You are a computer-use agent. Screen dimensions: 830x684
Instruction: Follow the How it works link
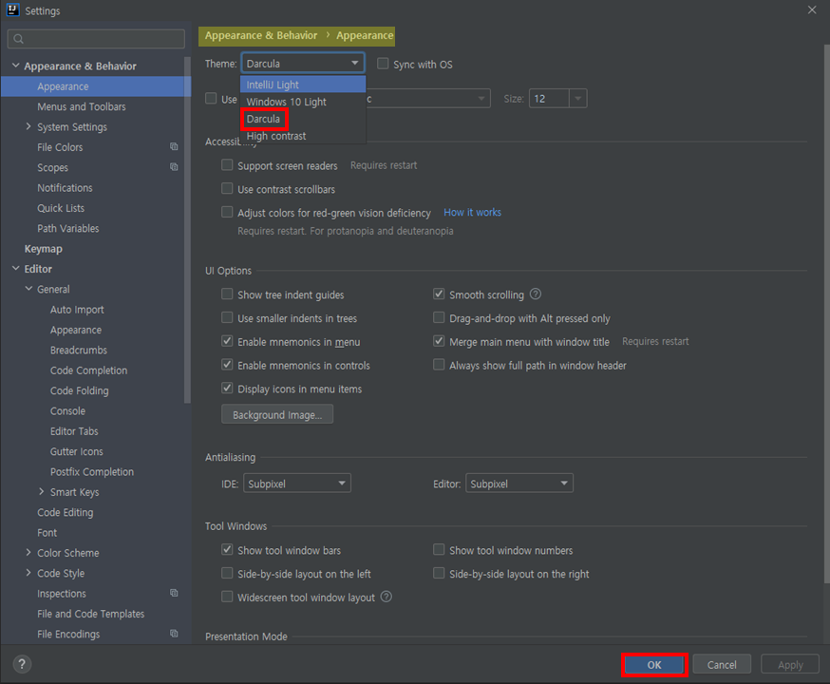(472, 212)
